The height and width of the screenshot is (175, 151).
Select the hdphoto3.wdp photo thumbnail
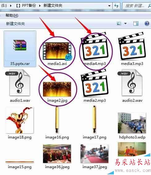click(x=132, y=123)
